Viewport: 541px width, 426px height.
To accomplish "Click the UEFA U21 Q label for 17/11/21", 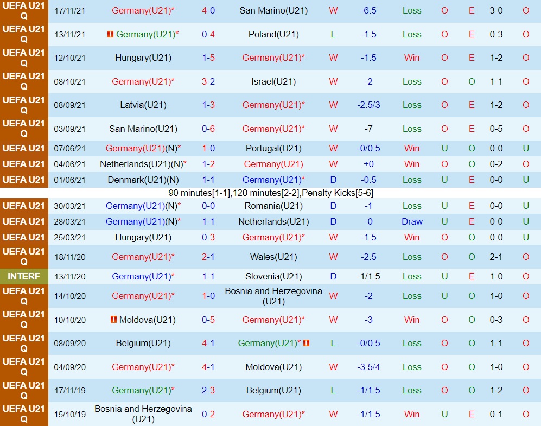I will [24, 11].
